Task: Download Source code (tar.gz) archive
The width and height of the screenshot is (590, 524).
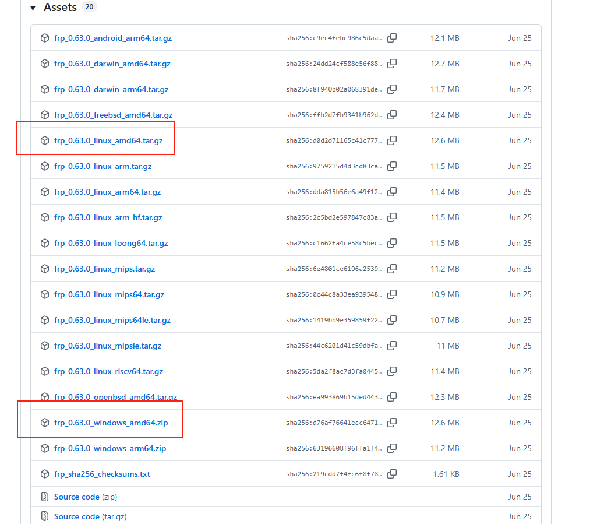Action: coord(90,516)
